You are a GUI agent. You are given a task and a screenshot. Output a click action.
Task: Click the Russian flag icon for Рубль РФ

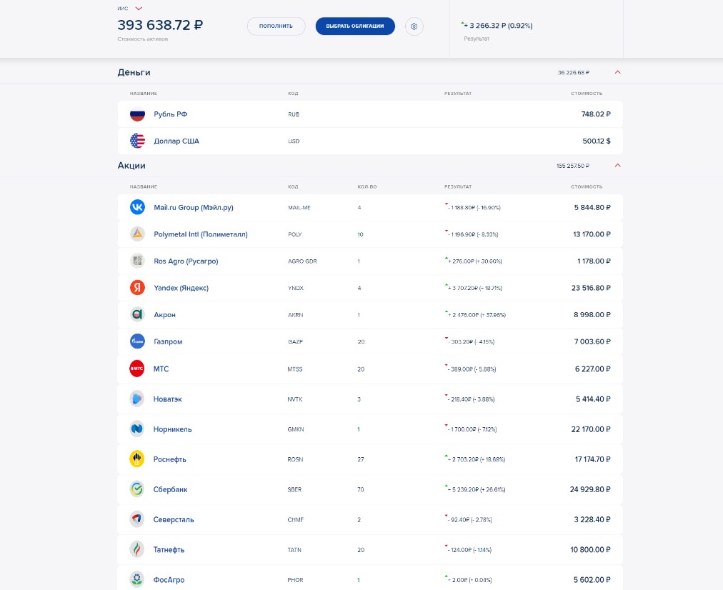(137, 114)
